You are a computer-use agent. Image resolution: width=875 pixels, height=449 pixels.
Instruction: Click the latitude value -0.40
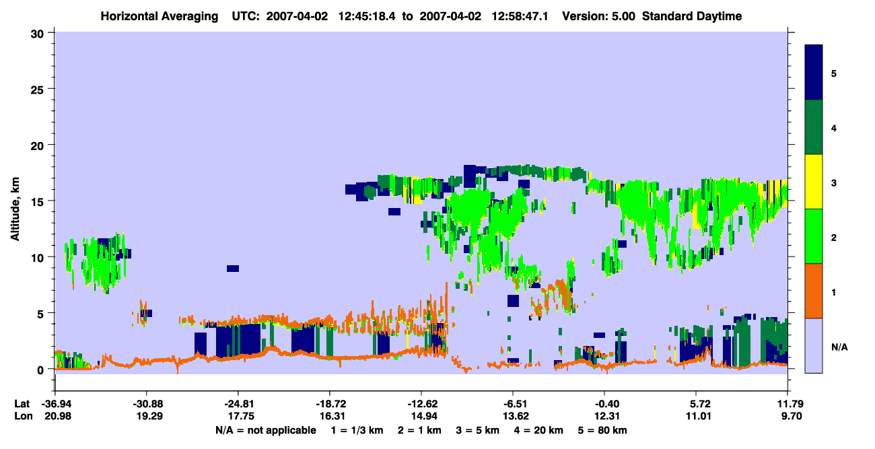point(604,404)
